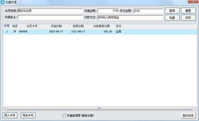Image resolution: width=199 pixels, height=121 pixels.
Task: Click the 当前通用余额 column header
Action: point(101,26)
